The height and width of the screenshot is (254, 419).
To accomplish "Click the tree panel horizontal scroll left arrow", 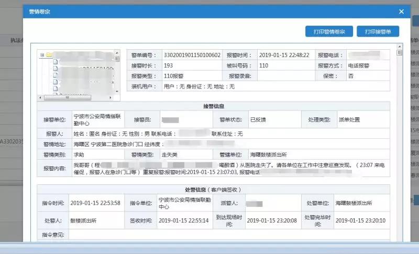I will point(40,98).
